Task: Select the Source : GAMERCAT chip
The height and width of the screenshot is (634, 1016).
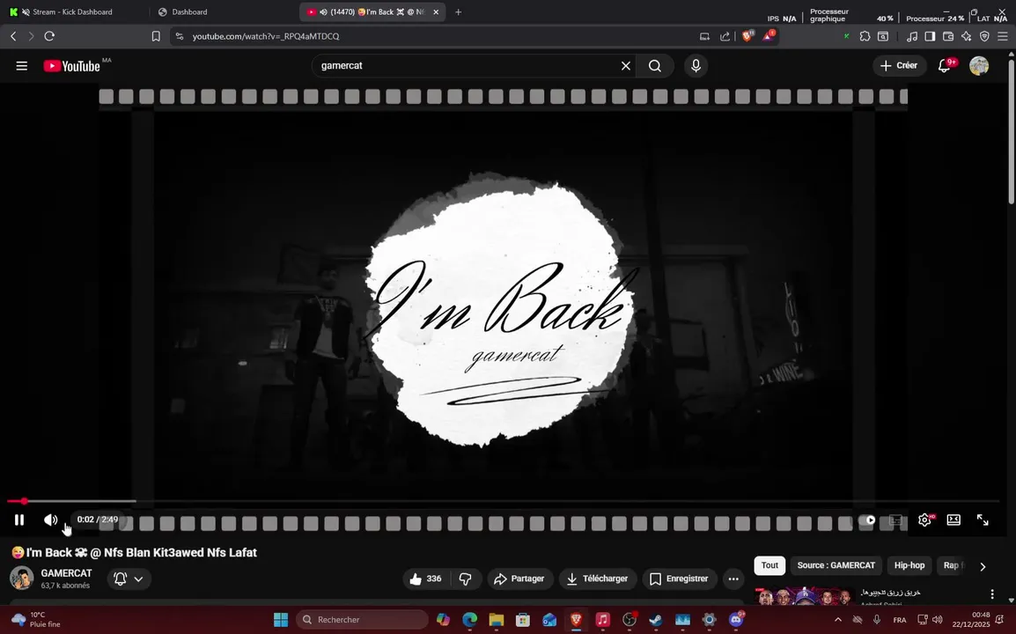Action: [836, 565]
